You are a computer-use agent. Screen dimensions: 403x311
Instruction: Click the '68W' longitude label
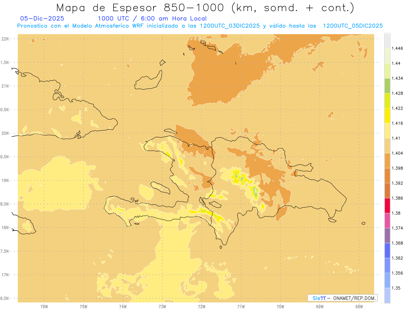tap(359, 307)
